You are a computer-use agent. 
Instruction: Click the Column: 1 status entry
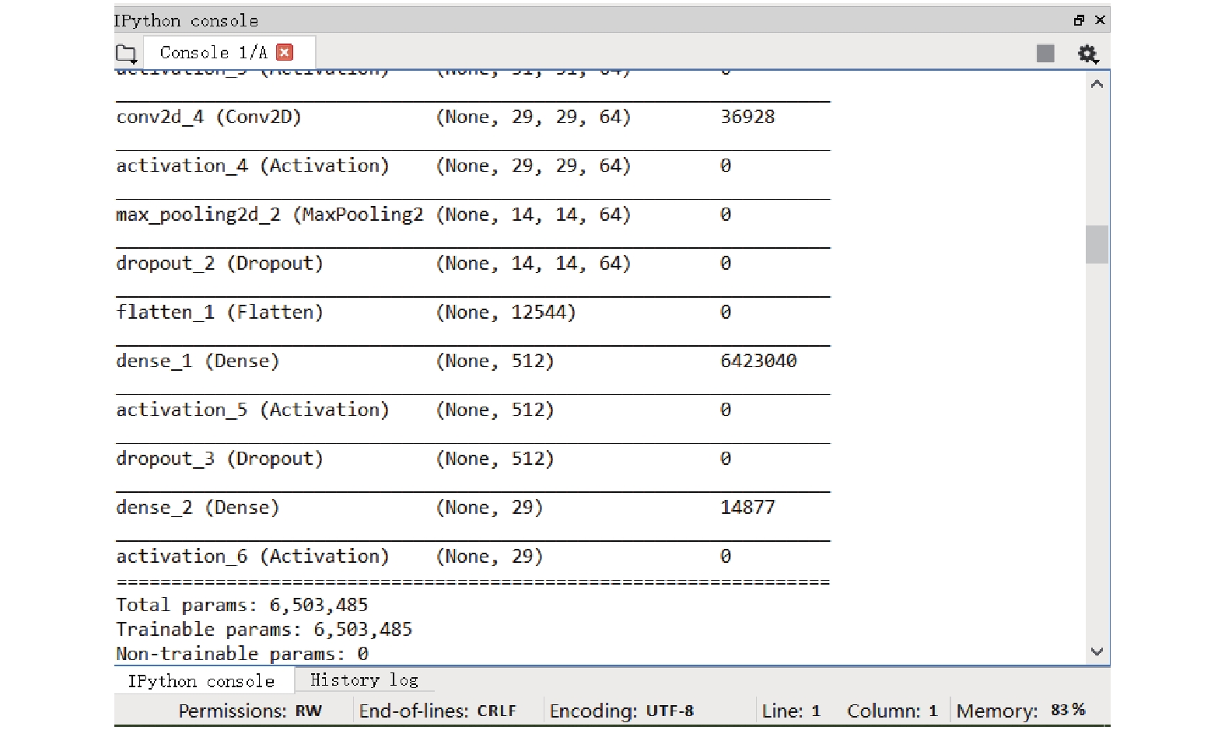coord(892,711)
